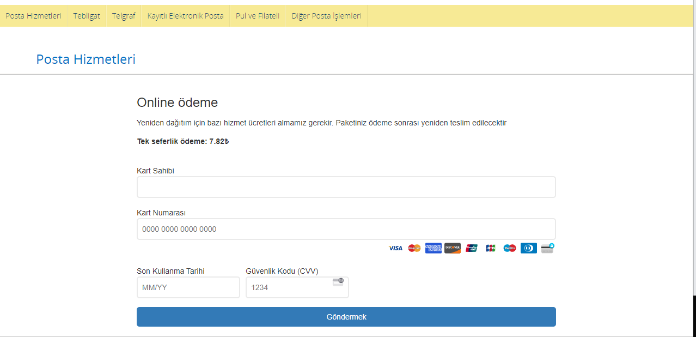
Task: Open the Posta Hizmetleri menu
Action: click(x=33, y=16)
